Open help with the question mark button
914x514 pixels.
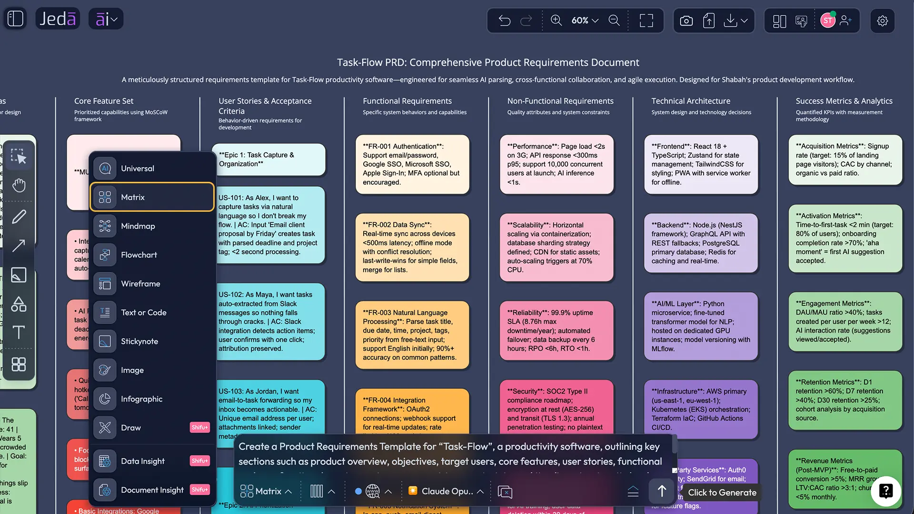point(886,491)
